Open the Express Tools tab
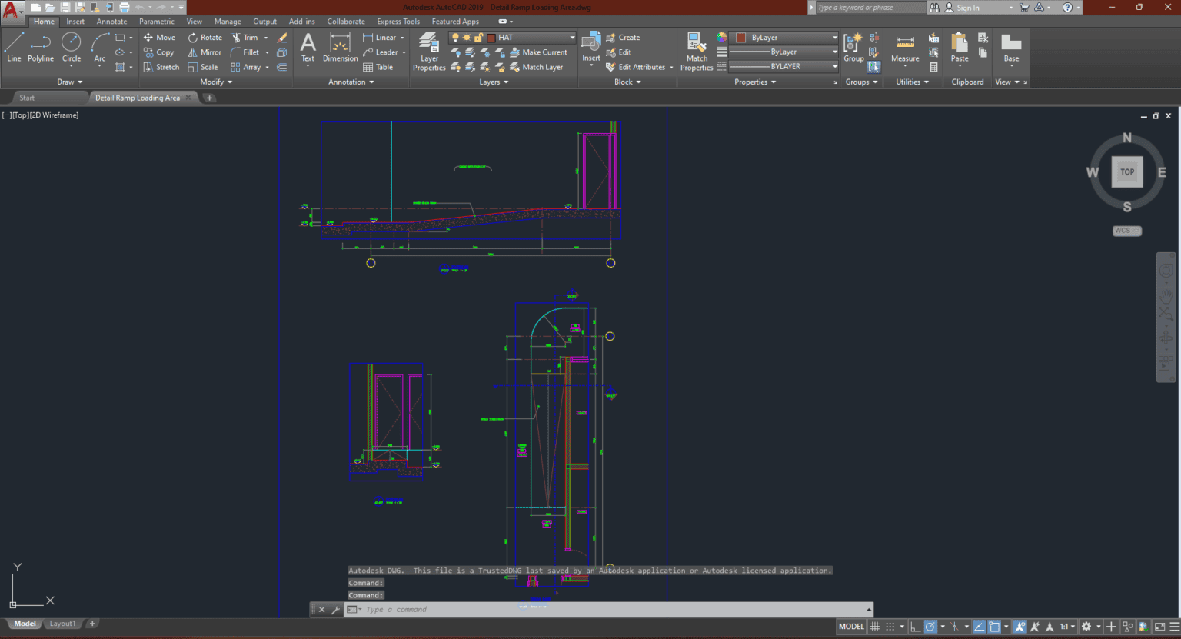1181x639 pixels. (398, 21)
